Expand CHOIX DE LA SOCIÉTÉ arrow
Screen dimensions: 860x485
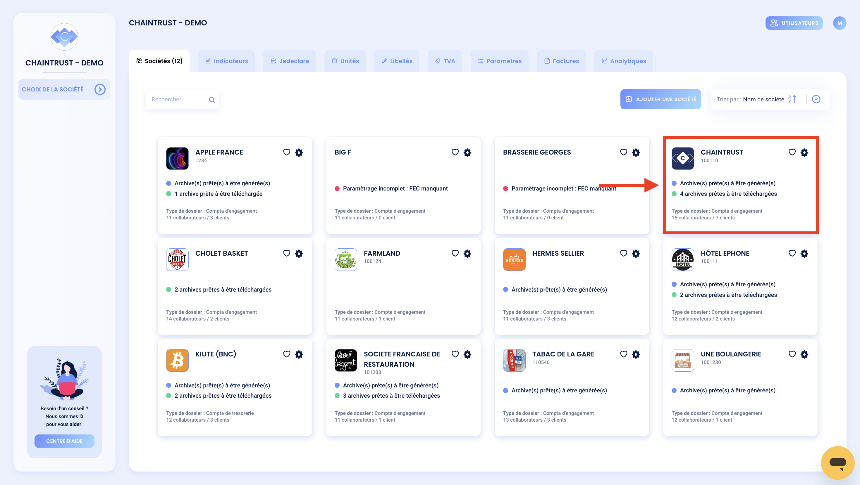pyautogui.click(x=100, y=89)
